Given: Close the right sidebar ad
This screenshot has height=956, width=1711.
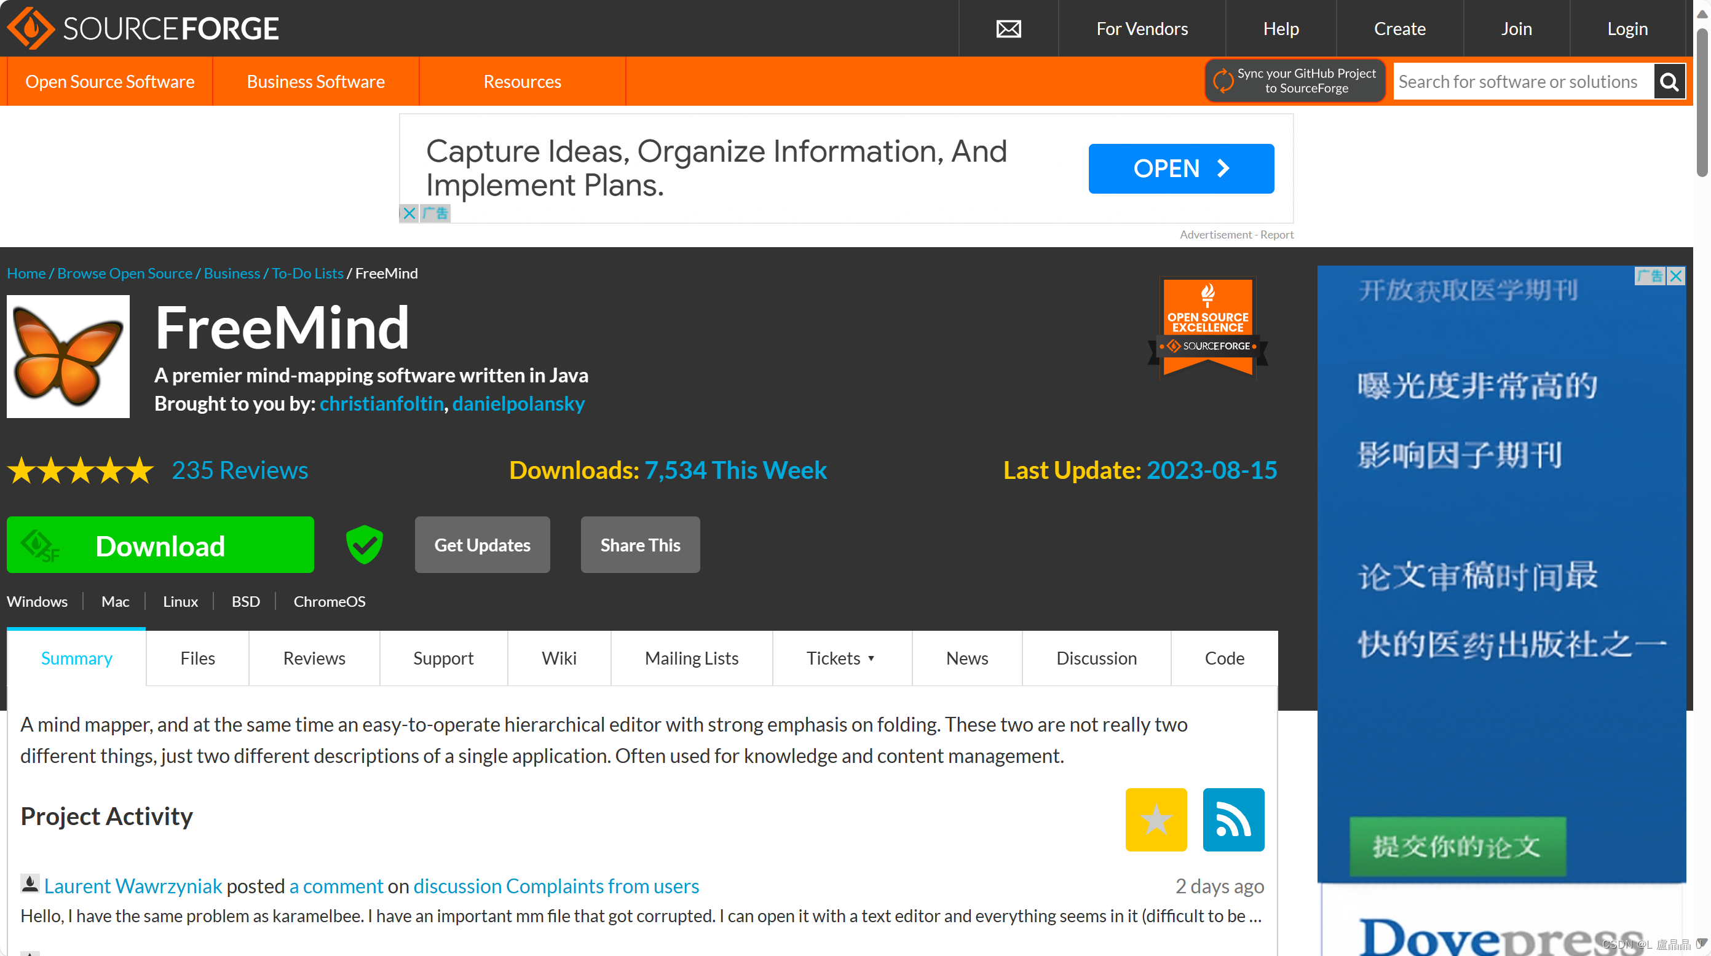Looking at the screenshot, I should tap(1676, 275).
